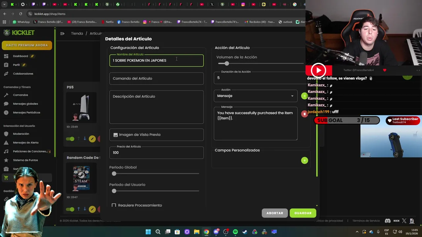The width and height of the screenshot is (422, 237).
Task: Open the outlook bookmark
Action: point(286,22)
